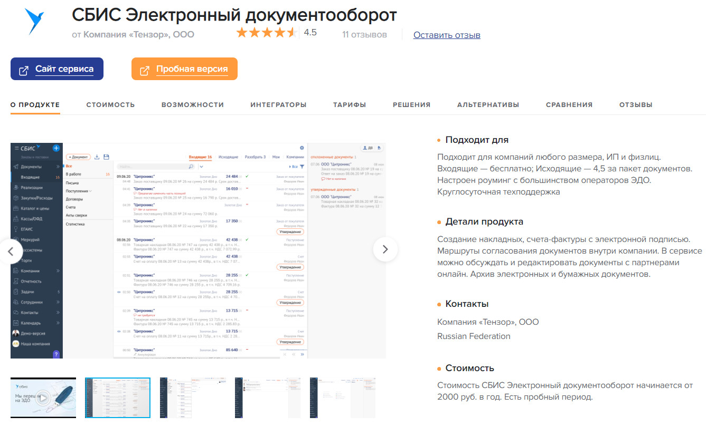Select the О продукте tab
Image resolution: width=706 pixels, height=426 pixels.
[35, 105]
